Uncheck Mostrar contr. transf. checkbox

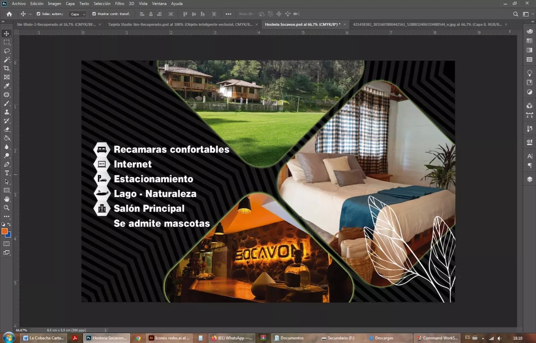click(94, 14)
